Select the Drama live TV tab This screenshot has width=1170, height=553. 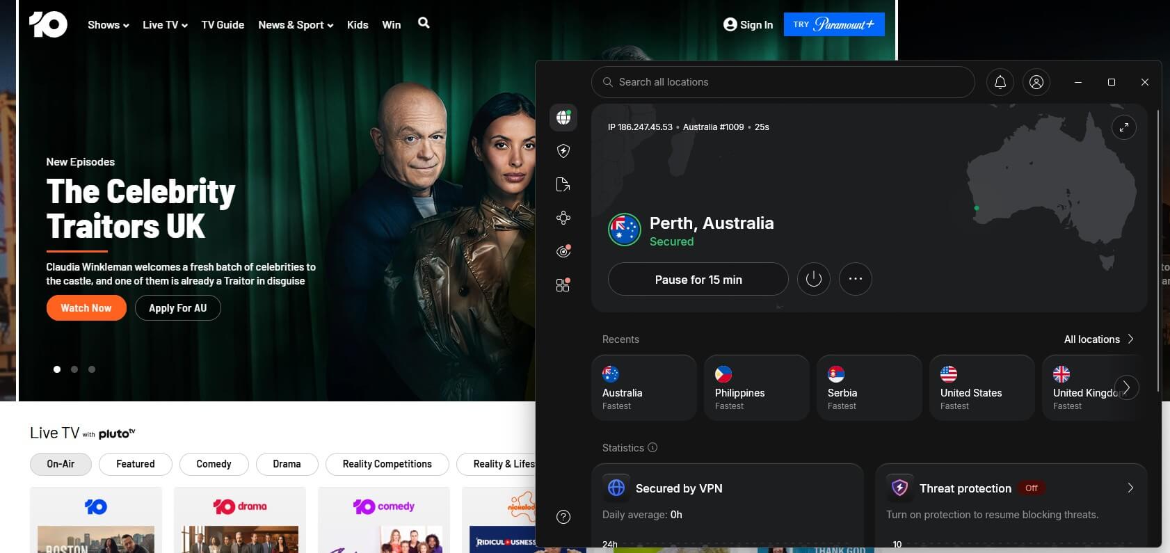tap(287, 464)
